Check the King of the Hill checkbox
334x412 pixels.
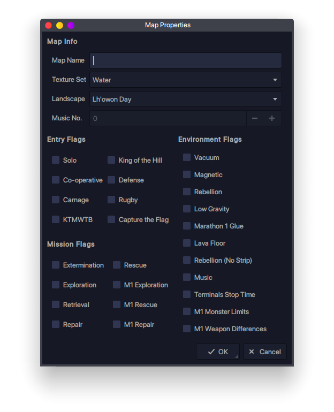pyautogui.click(x=111, y=160)
